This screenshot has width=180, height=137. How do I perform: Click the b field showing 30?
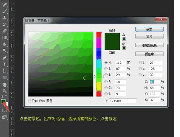(x=156, y=75)
